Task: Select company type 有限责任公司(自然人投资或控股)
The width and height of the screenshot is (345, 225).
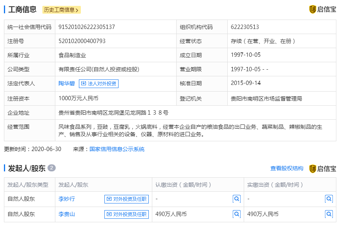Action: click(x=99, y=69)
